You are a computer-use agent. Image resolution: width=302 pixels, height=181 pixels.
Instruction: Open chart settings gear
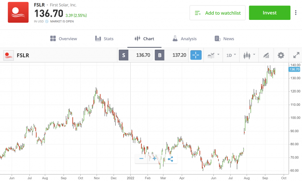click(281, 55)
